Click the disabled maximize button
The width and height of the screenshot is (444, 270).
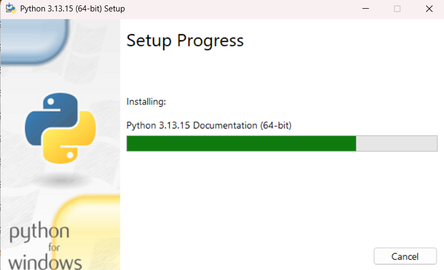click(397, 9)
